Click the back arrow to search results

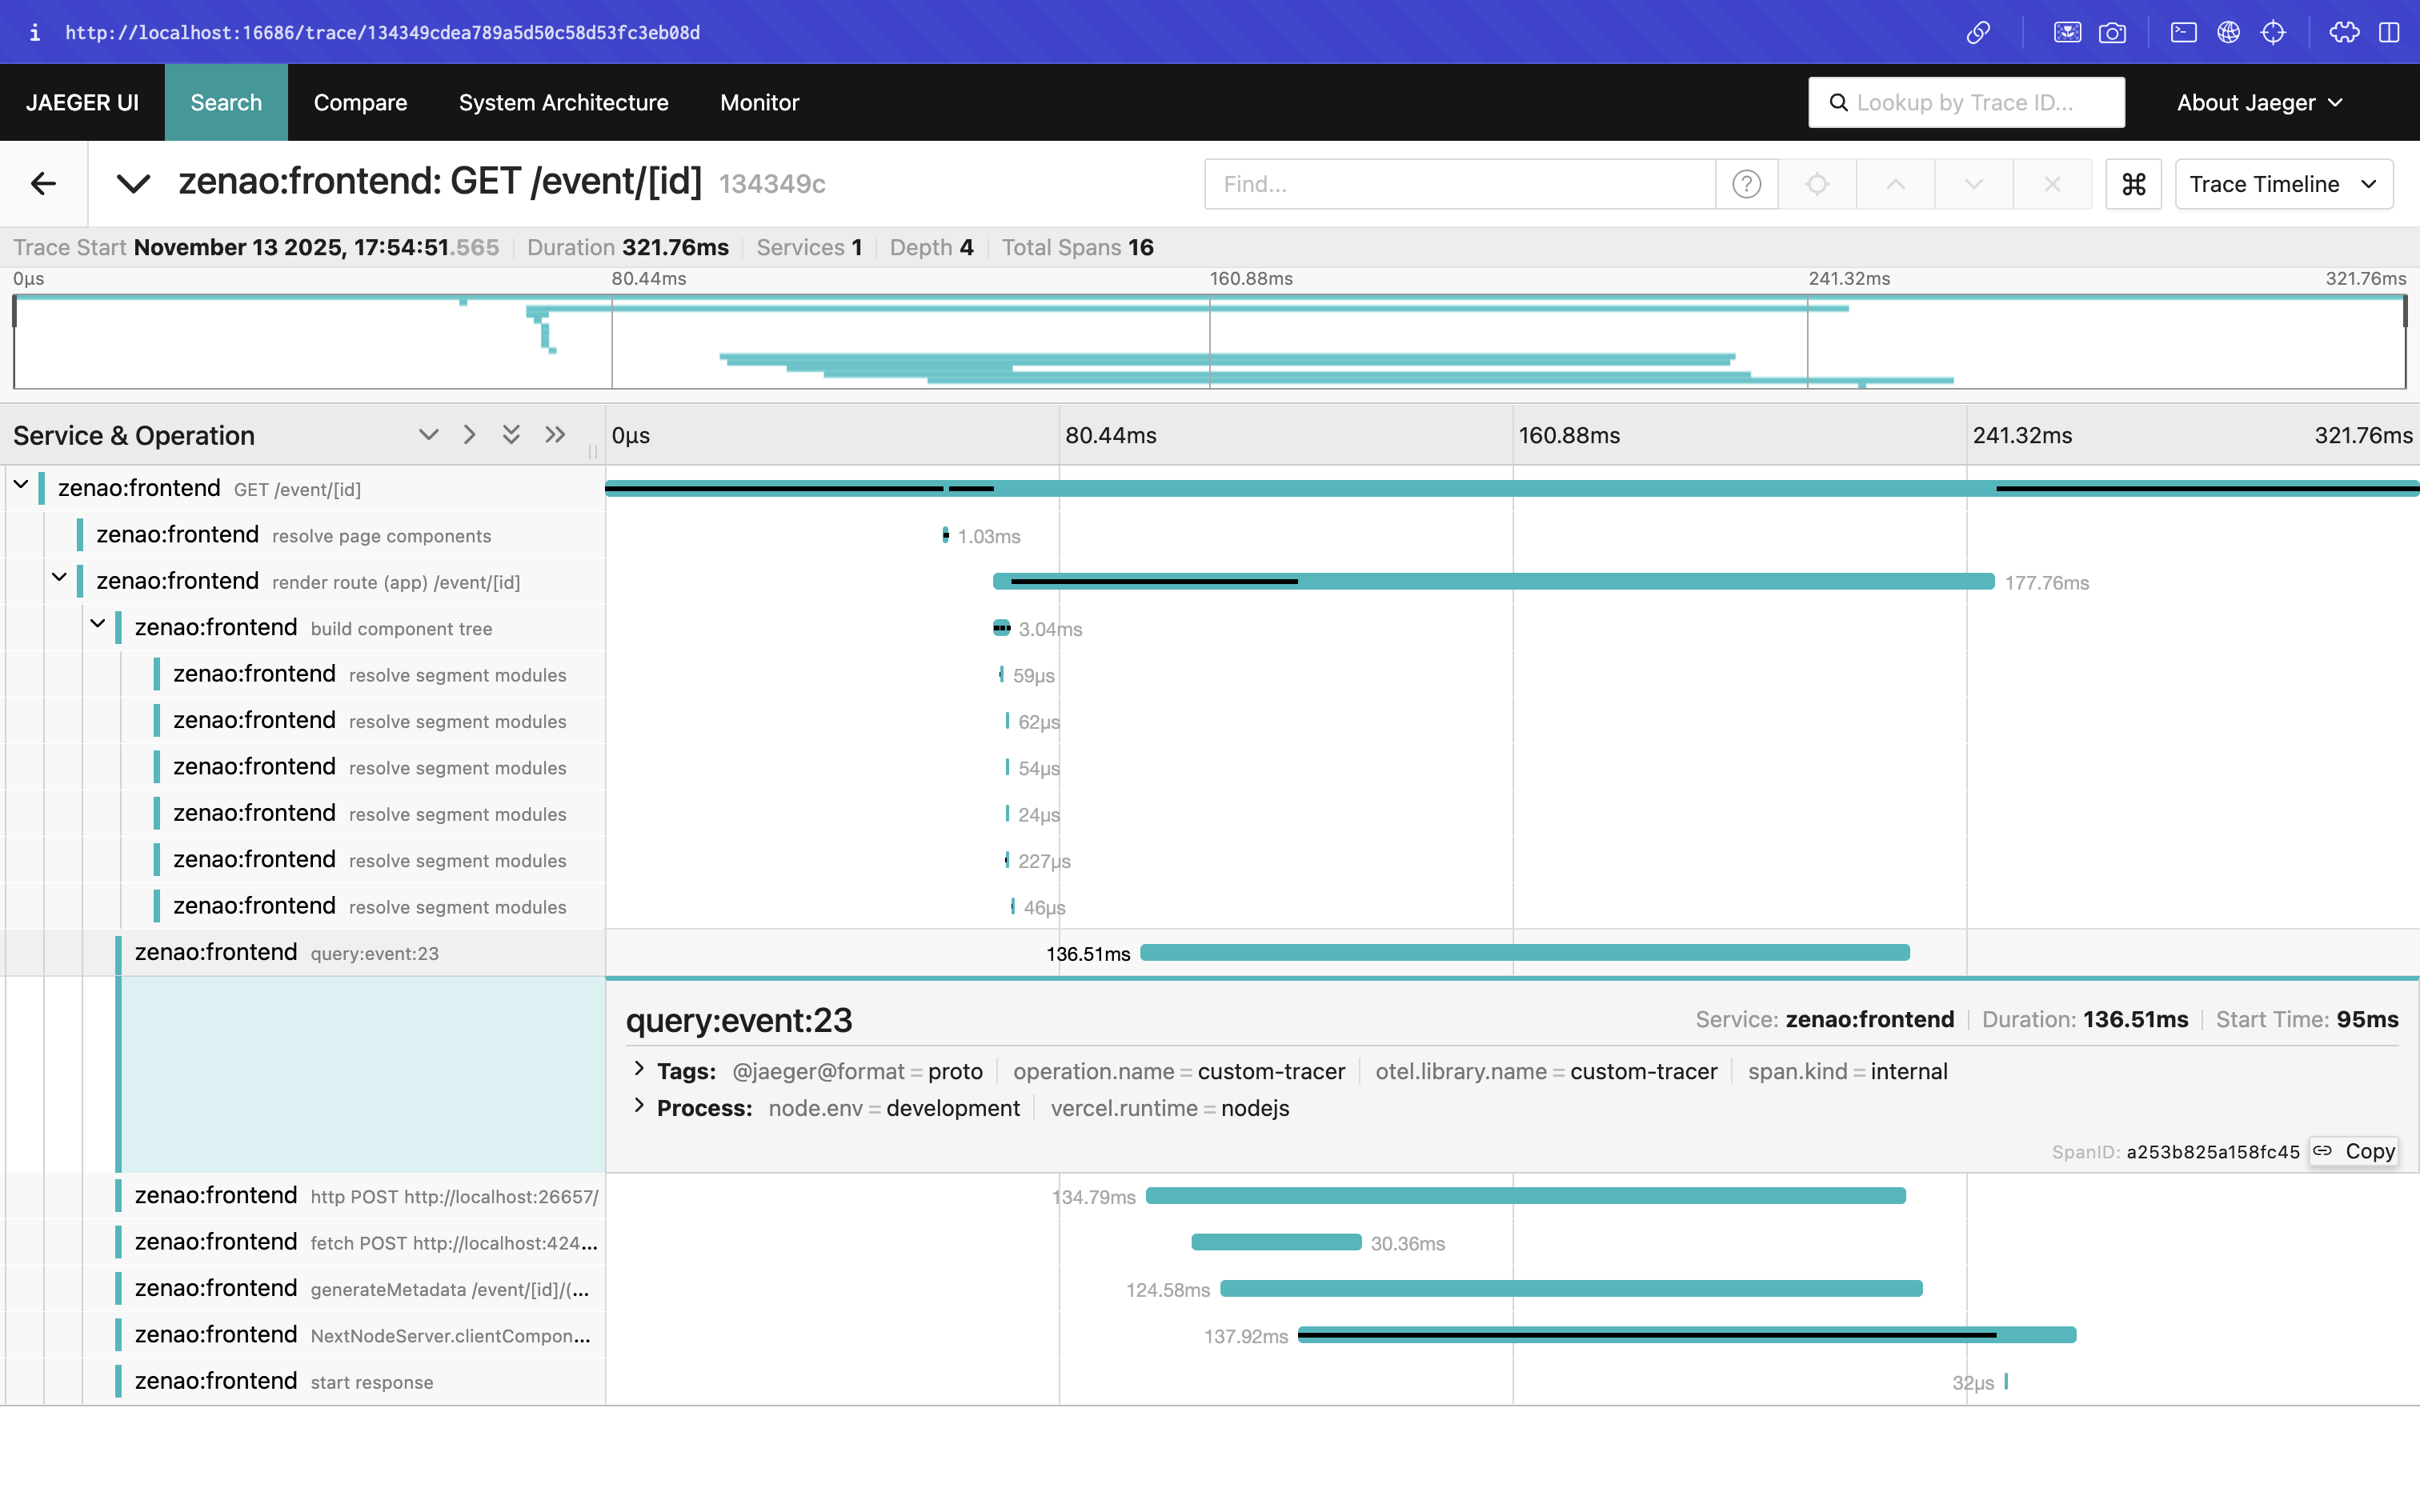click(x=43, y=183)
